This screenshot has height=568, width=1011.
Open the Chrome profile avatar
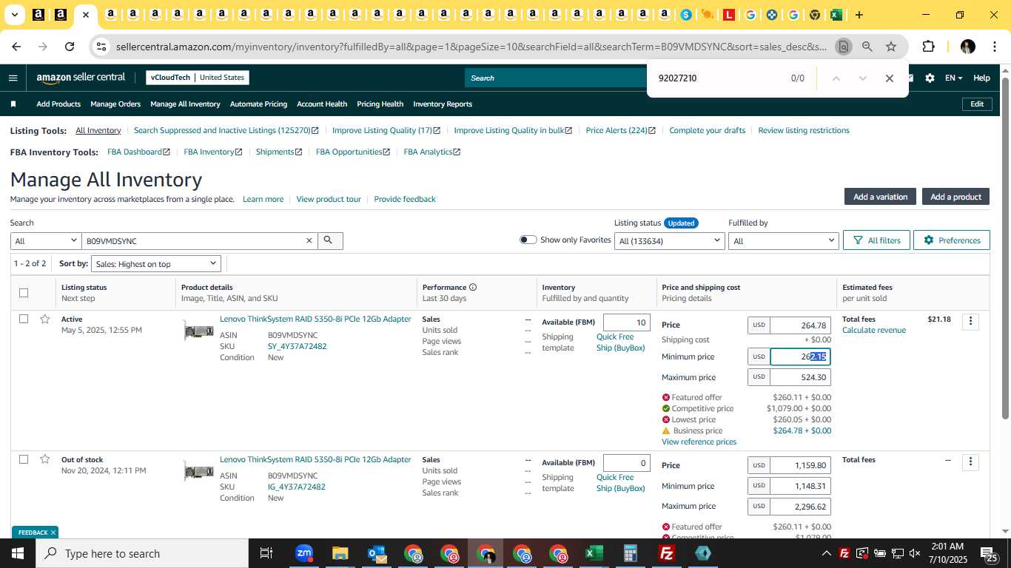[967, 47]
